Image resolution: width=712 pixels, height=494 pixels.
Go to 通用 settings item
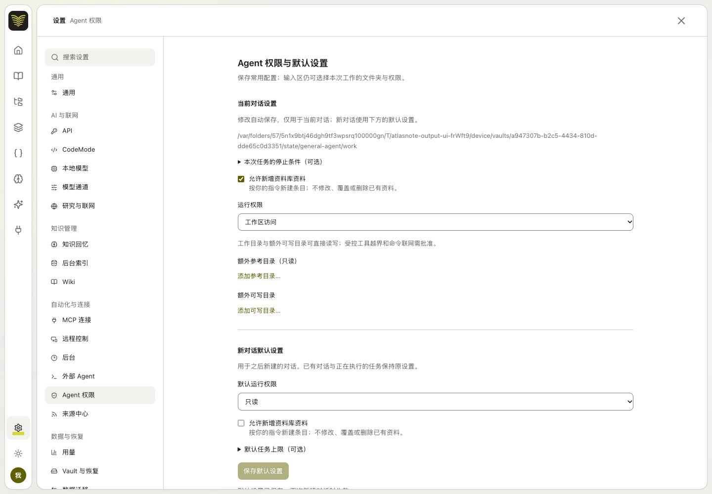click(x=100, y=93)
